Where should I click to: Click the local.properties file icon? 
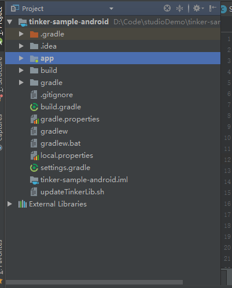(x=34, y=156)
